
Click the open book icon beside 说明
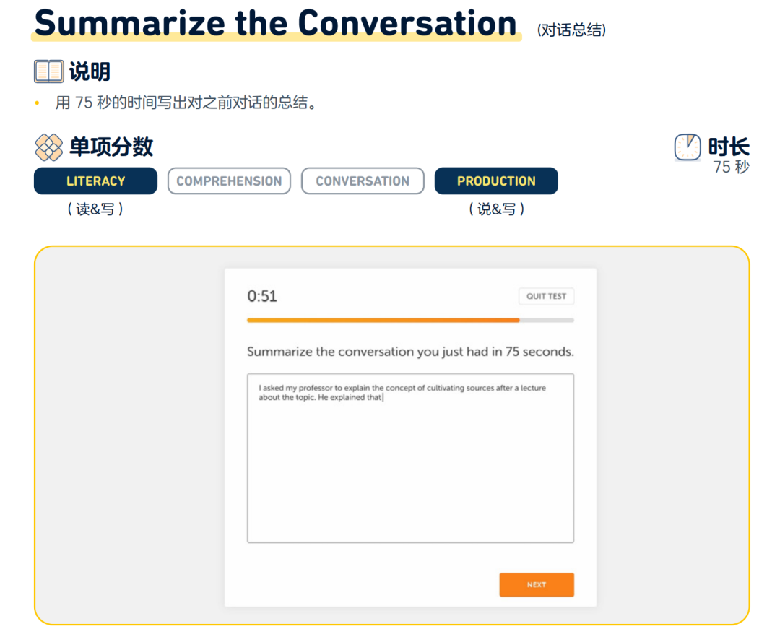[48, 71]
